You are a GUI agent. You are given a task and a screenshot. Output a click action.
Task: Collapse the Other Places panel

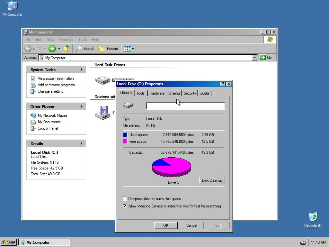(81, 106)
